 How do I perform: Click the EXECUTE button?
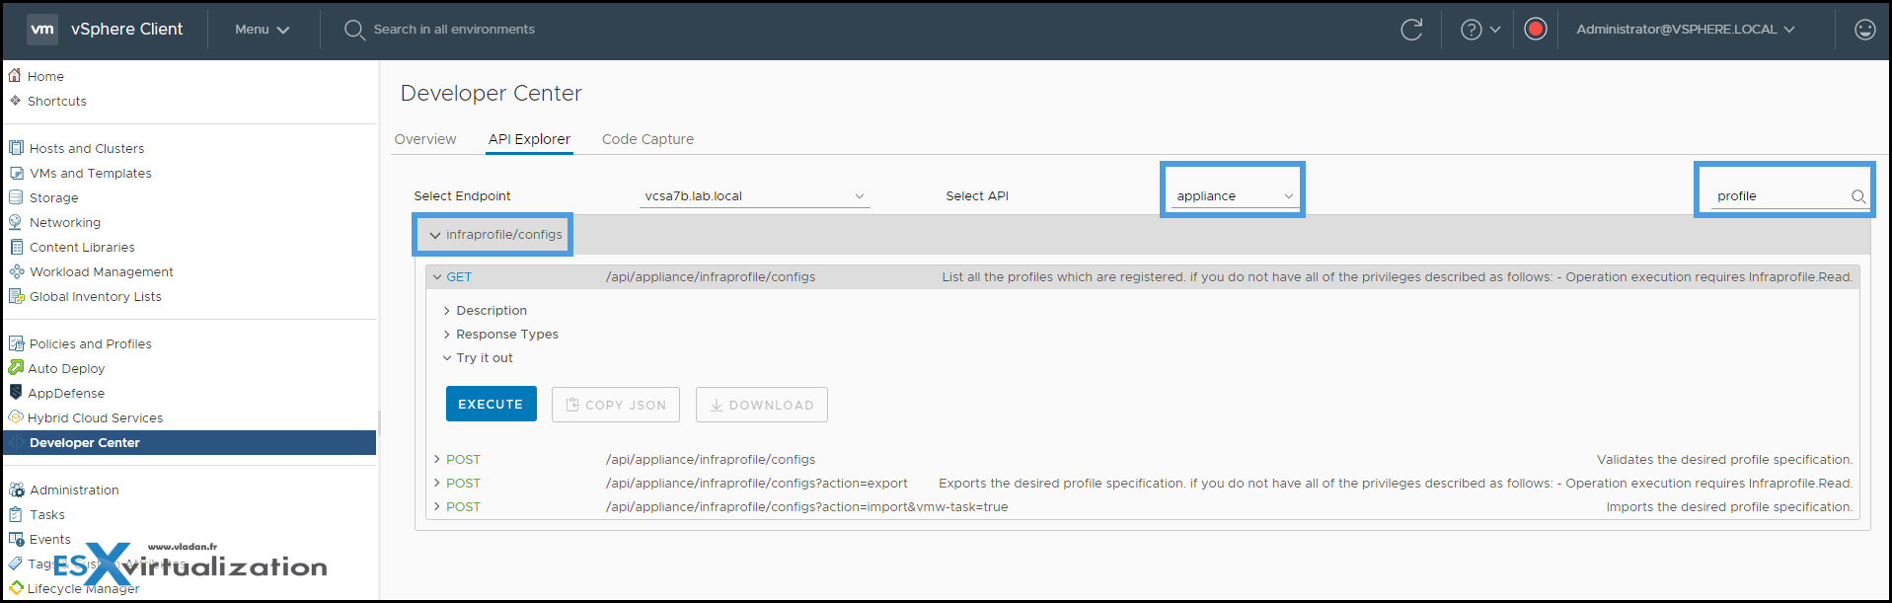(491, 405)
